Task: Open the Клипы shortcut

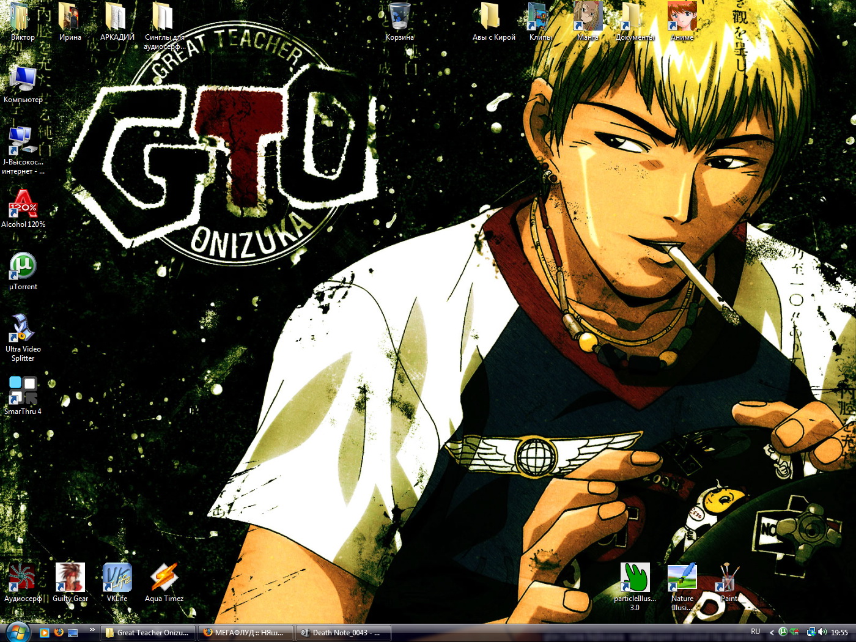Action: [541, 21]
